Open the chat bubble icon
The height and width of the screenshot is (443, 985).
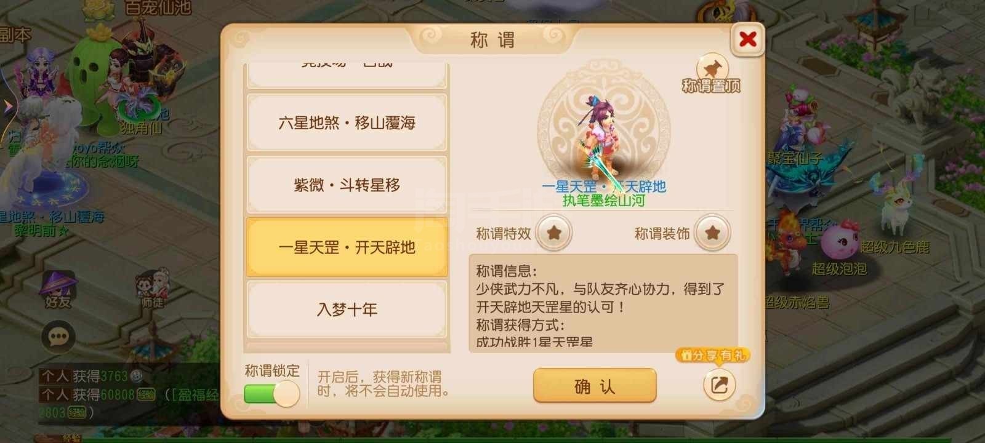point(58,337)
